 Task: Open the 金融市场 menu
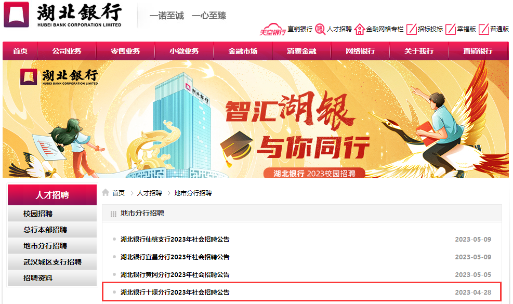click(x=243, y=51)
